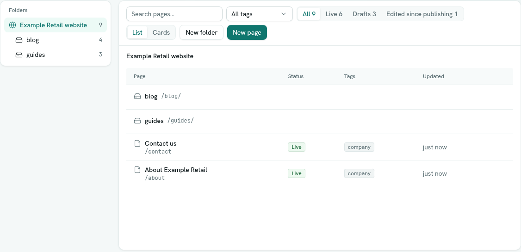The image size is (521, 252).
Task: Click the Live badge on Contact us row
Action: point(297,147)
